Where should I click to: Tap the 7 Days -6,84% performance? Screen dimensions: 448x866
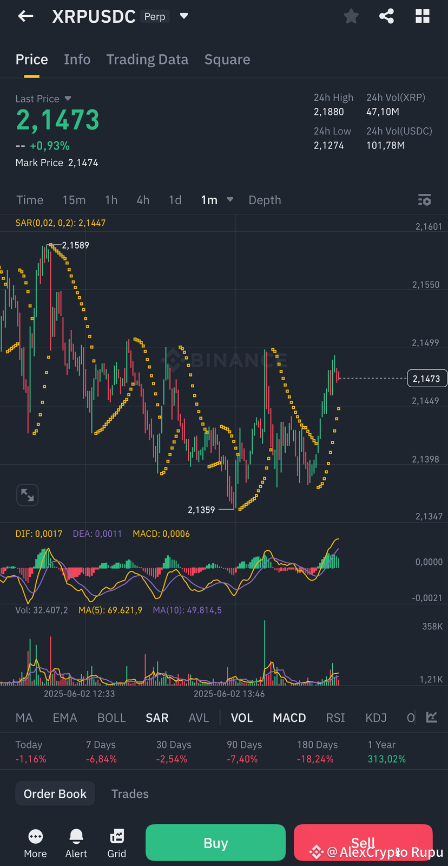[101, 752]
